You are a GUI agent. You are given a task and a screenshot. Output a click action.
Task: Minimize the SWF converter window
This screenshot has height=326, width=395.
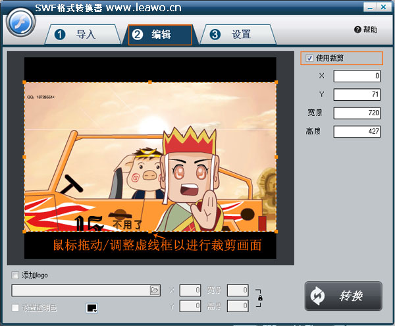(x=370, y=7)
